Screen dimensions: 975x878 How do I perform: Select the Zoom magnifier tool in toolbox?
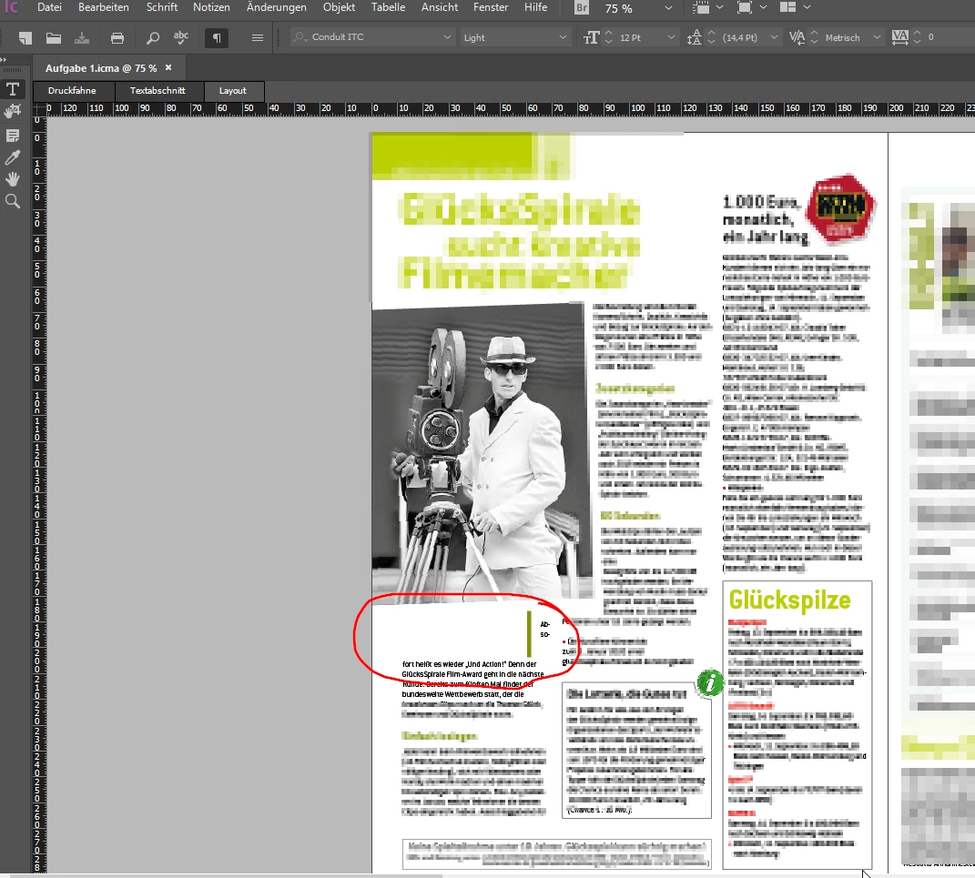click(x=13, y=201)
